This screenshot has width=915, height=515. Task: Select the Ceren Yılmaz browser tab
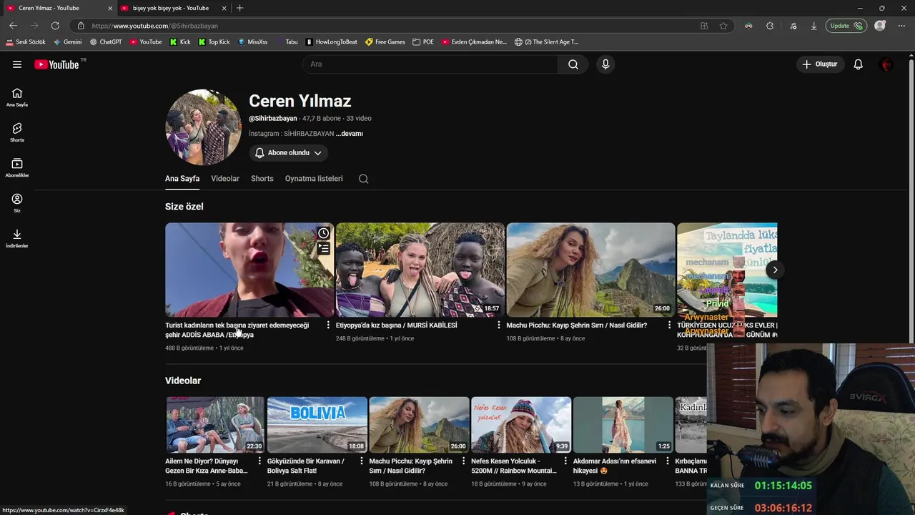[x=59, y=8]
